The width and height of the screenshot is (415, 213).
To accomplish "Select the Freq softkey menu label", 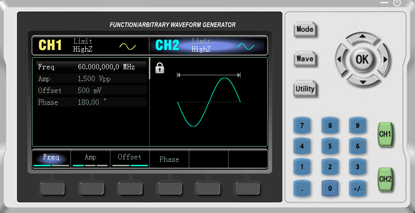I will point(51,157).
